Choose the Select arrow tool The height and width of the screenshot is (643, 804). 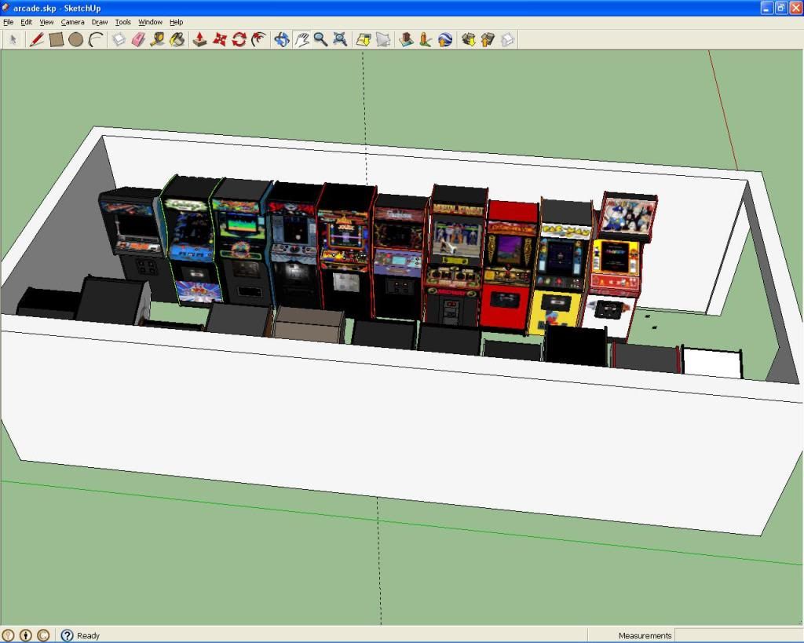(13, 39)
